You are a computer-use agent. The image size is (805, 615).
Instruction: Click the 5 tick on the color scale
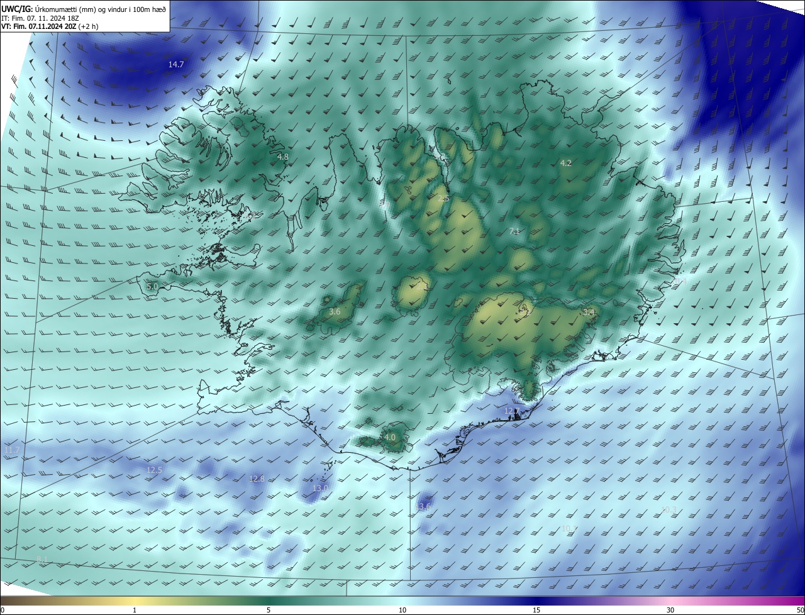(269, 610)
